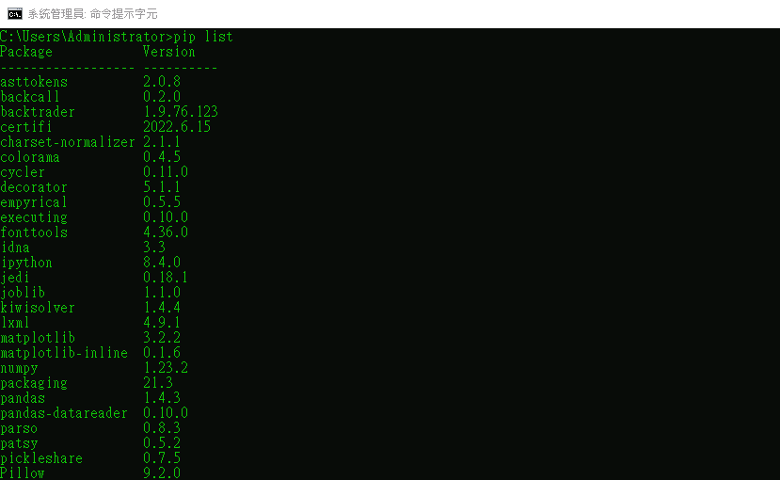The image size is (780, 480).
Task: Click the ipython package entry
Action: click(x=26, y=263)
